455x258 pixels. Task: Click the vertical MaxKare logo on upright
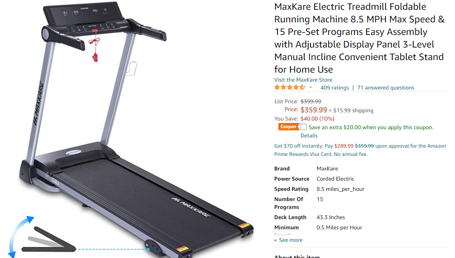[38, 104]
